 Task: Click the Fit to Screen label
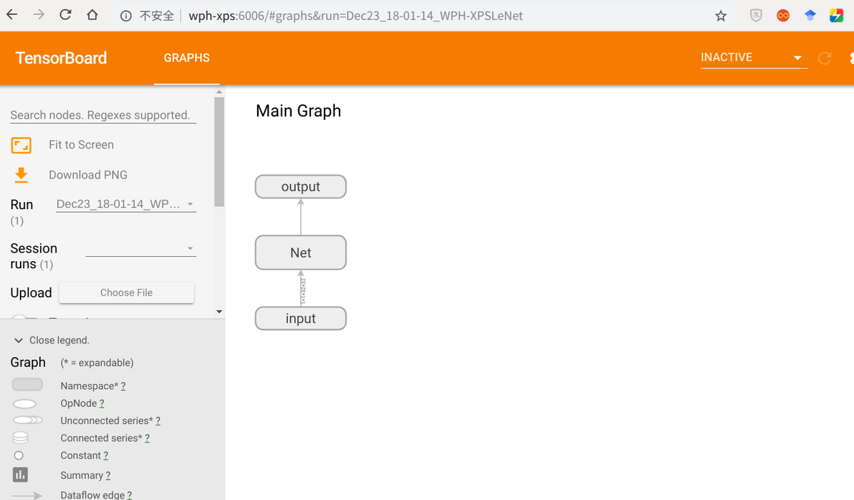tap(81, 145)
